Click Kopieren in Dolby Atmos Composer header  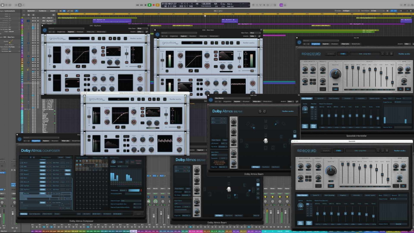46,141
